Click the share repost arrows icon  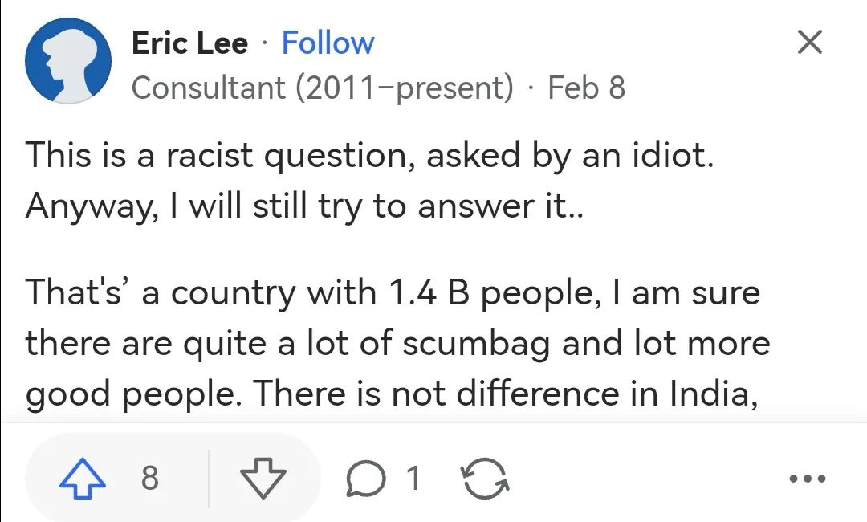click(x=484, y=479)
